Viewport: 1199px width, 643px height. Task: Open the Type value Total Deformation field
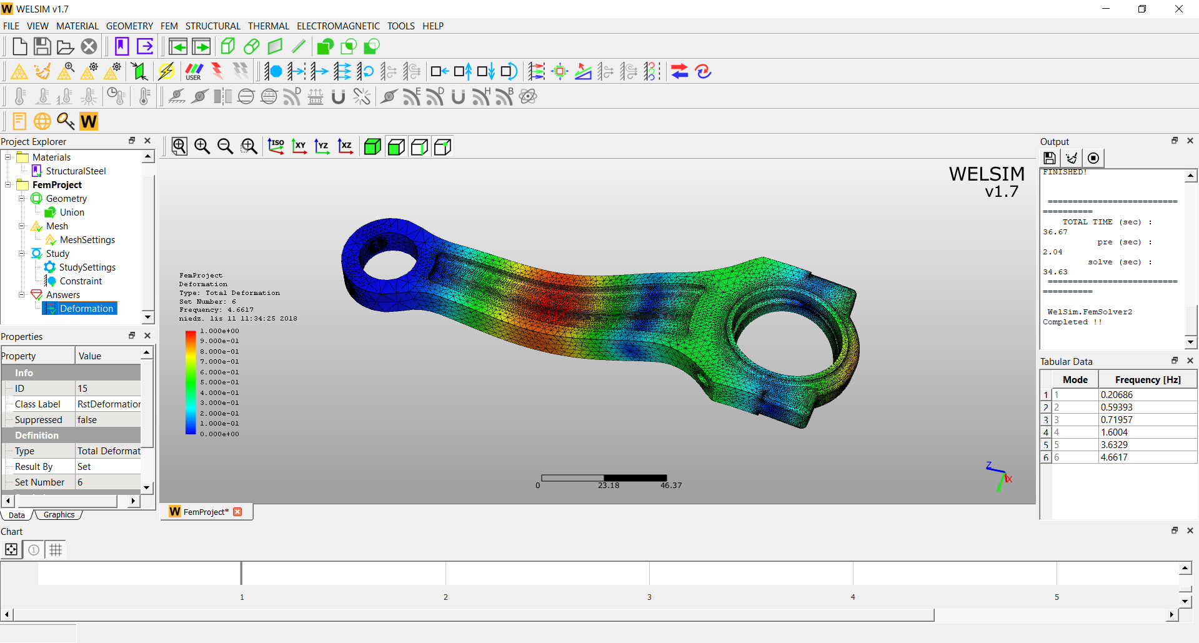(108, 451)
